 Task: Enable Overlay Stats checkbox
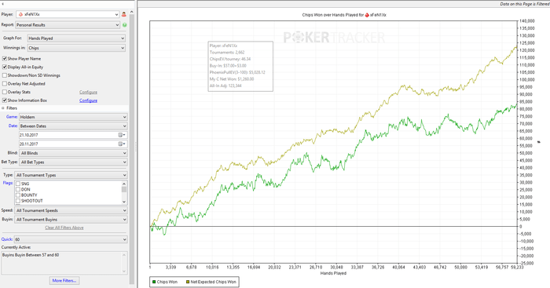click(x=5, y=92)
